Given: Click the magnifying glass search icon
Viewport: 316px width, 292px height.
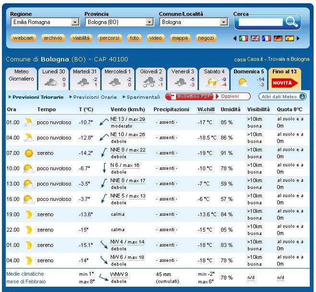Looking at the screenshot, I should (292, 22).
